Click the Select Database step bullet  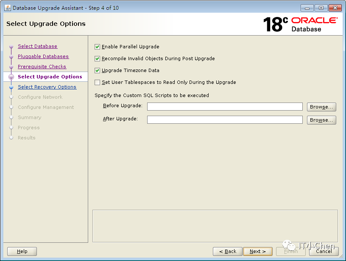pyautogui.click(x=11, y=47)
